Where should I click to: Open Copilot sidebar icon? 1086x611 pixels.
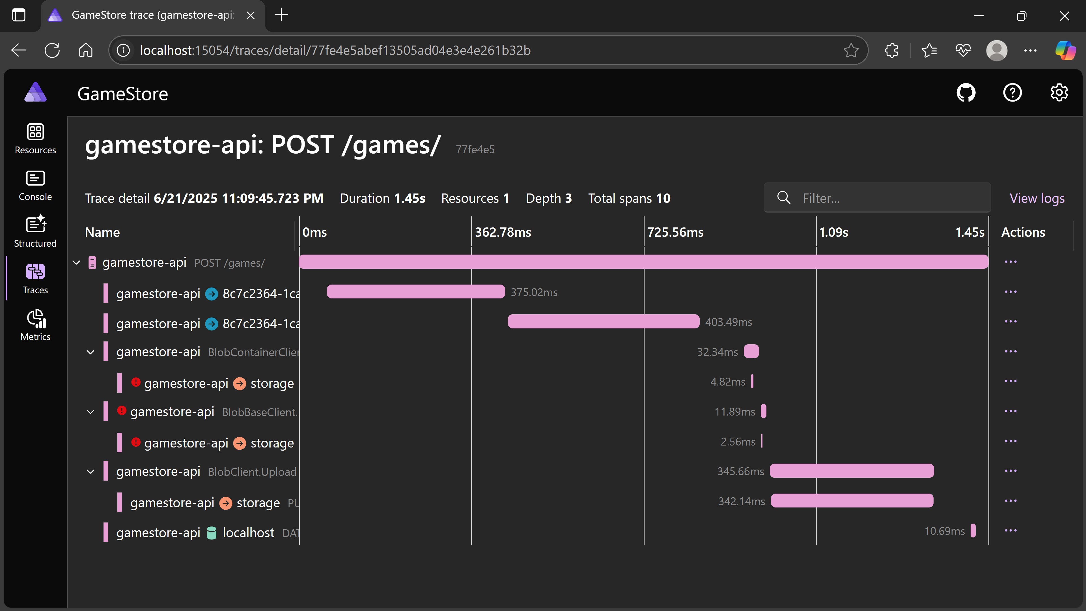point(1065,51)
